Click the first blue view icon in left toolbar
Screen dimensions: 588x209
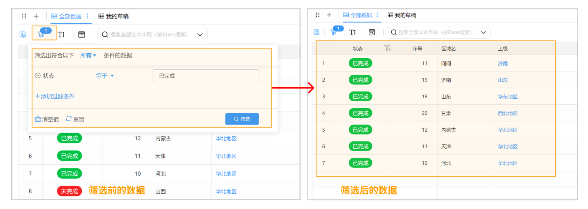pyautogui.click(x=23, y=35)
